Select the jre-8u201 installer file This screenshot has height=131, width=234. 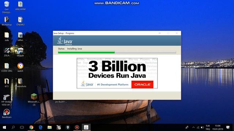click(x=61, y=102)
